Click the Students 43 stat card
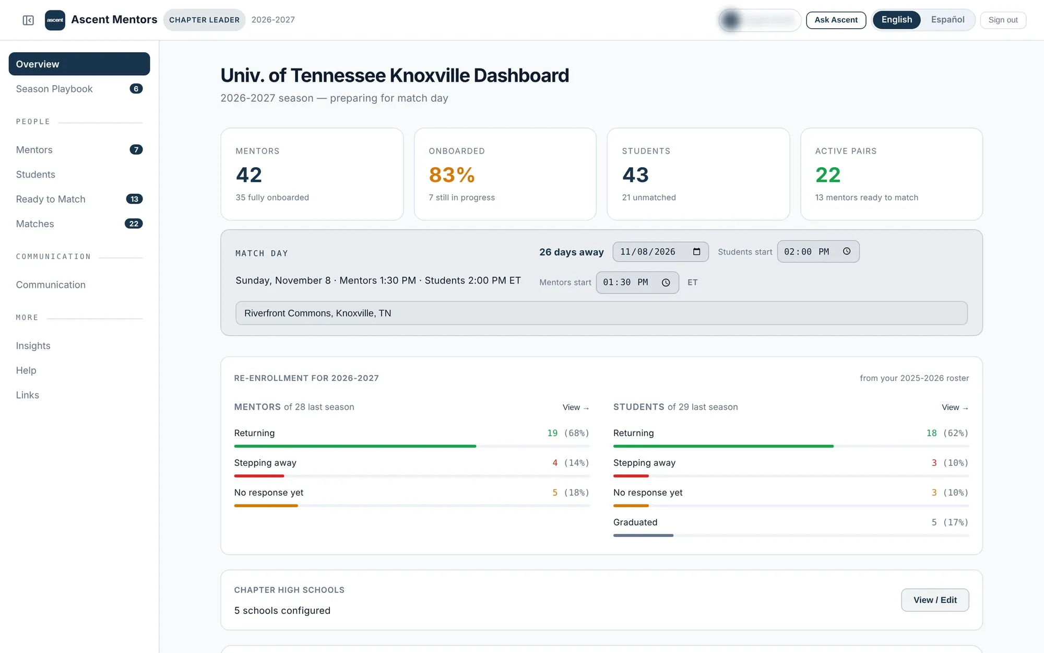 [698, 174]
